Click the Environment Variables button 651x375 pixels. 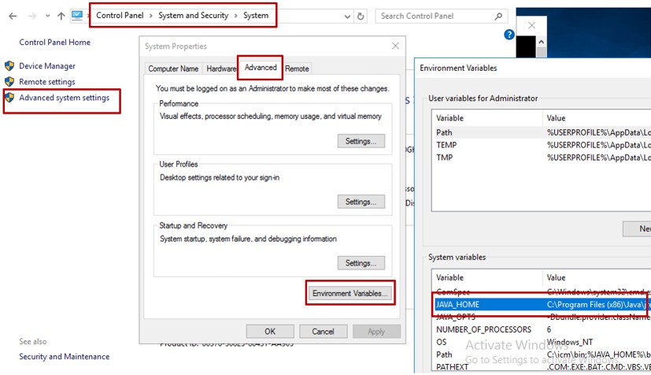[x=350, y=293]
